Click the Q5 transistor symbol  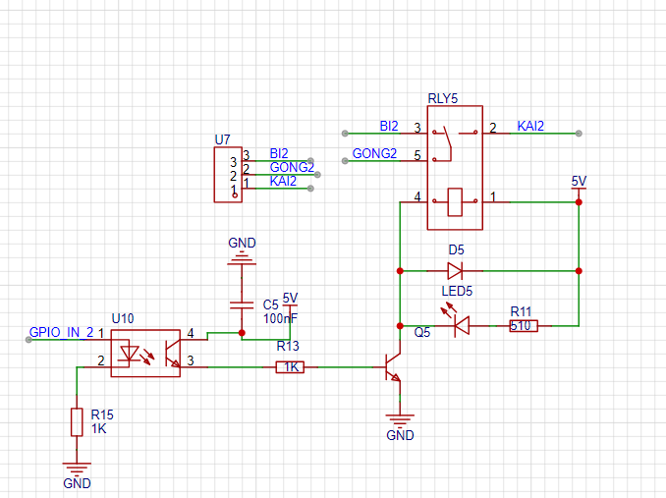point(393,366)
